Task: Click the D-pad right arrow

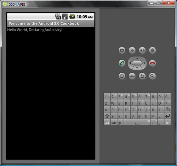Action: click(x=144, y=63)
